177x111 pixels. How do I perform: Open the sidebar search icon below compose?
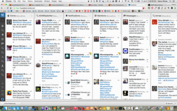pyautogui.click(x=2, y=20)
